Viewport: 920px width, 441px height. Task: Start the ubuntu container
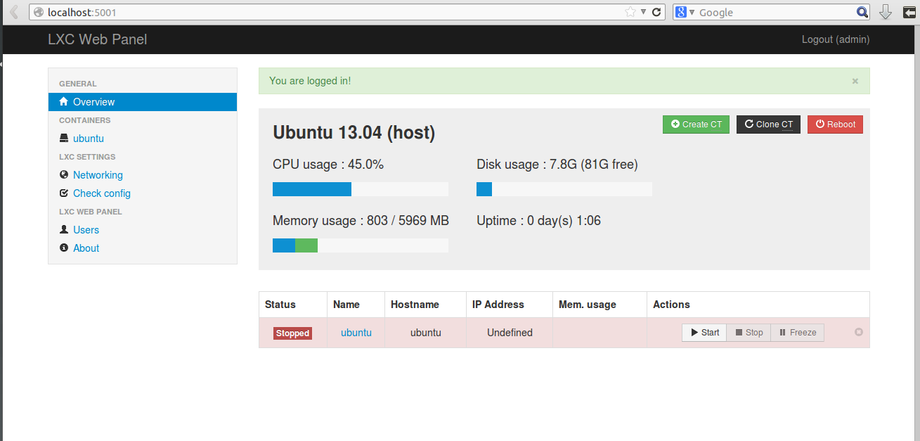coord(704,333)
